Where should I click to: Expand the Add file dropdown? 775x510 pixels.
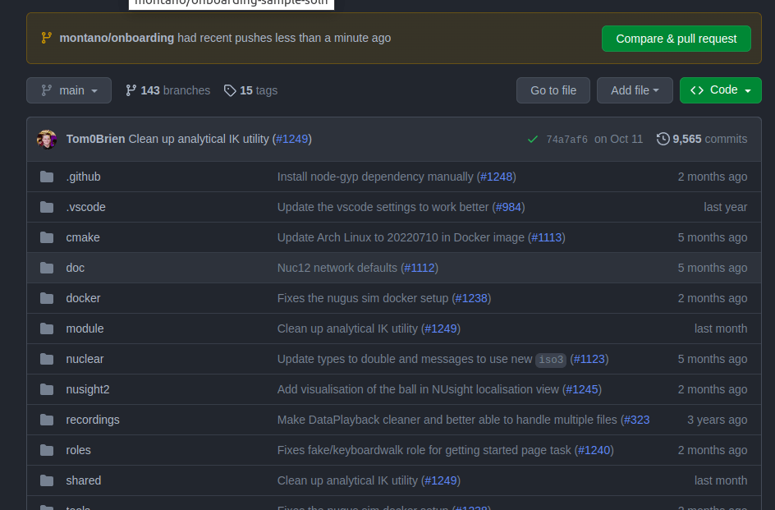click(635, 90)
